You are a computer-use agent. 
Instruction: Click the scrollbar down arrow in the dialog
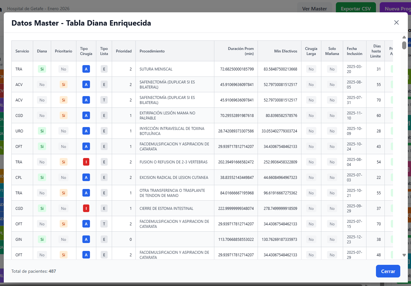(x=404, y=255)
